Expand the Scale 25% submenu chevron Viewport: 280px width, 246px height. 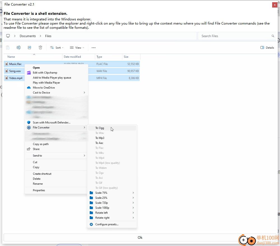[133, 198]
